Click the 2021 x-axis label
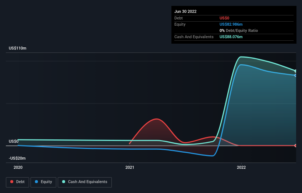This screenshot has height=193, width=302. coord(130,167)
